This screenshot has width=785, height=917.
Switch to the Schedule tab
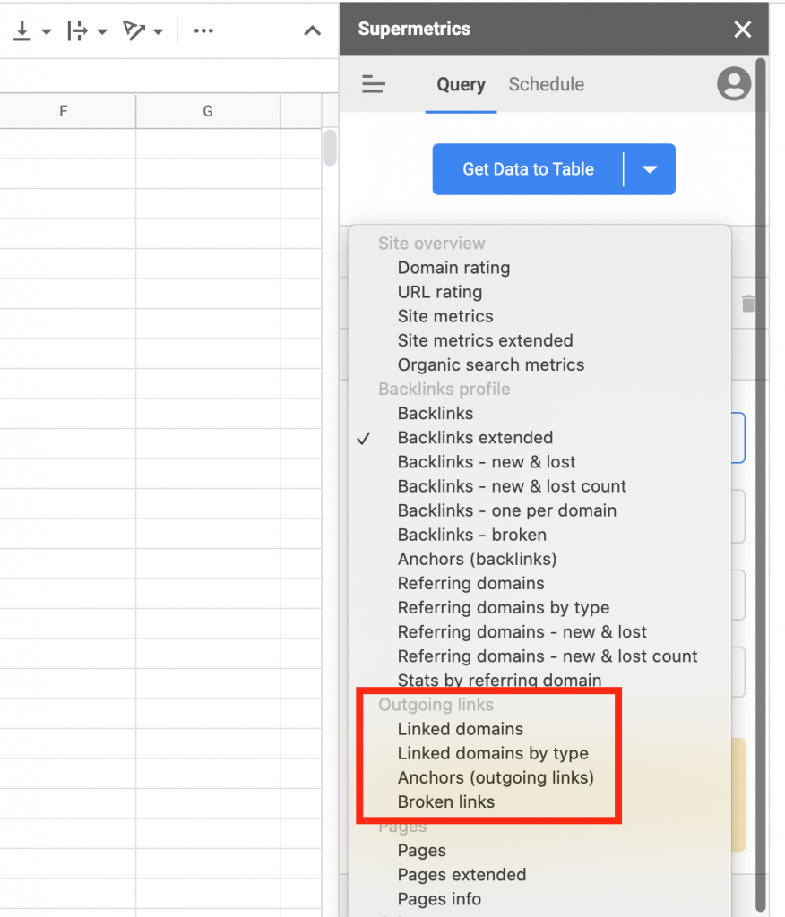546,85
